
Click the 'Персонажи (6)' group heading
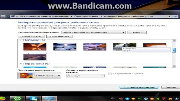coord(36,64)
